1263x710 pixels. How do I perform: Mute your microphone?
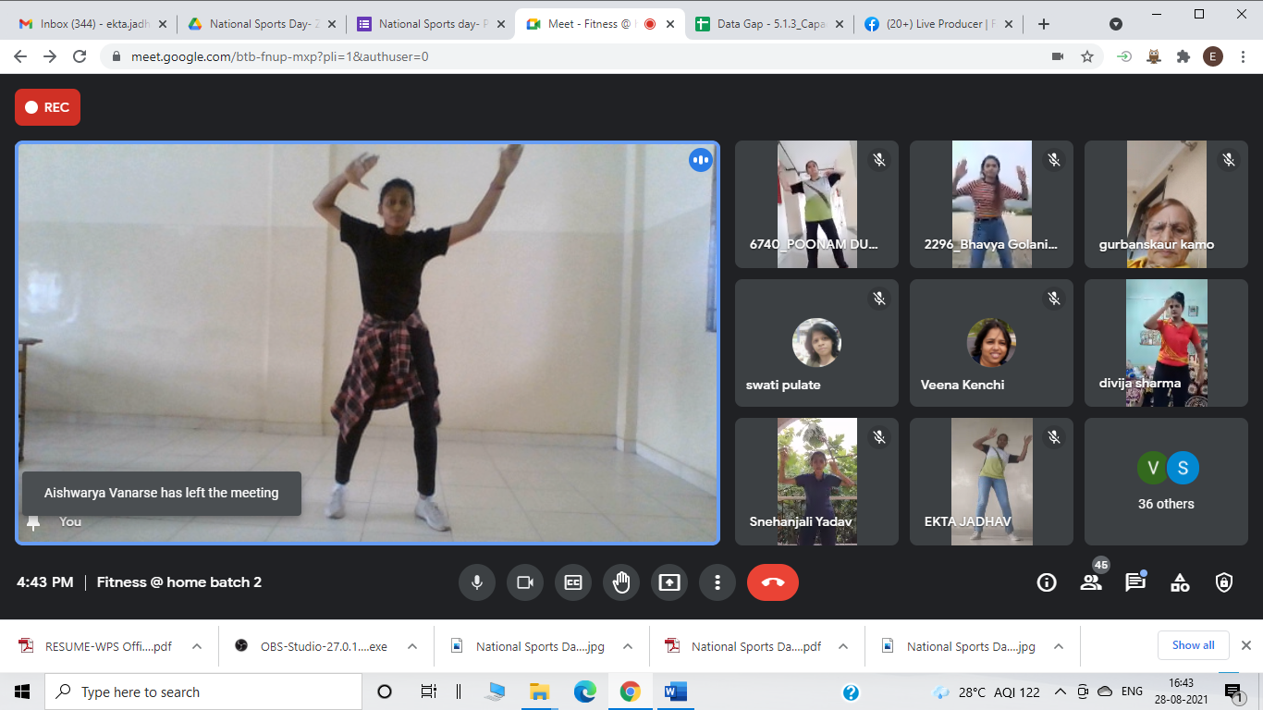[x=477, y=582]
